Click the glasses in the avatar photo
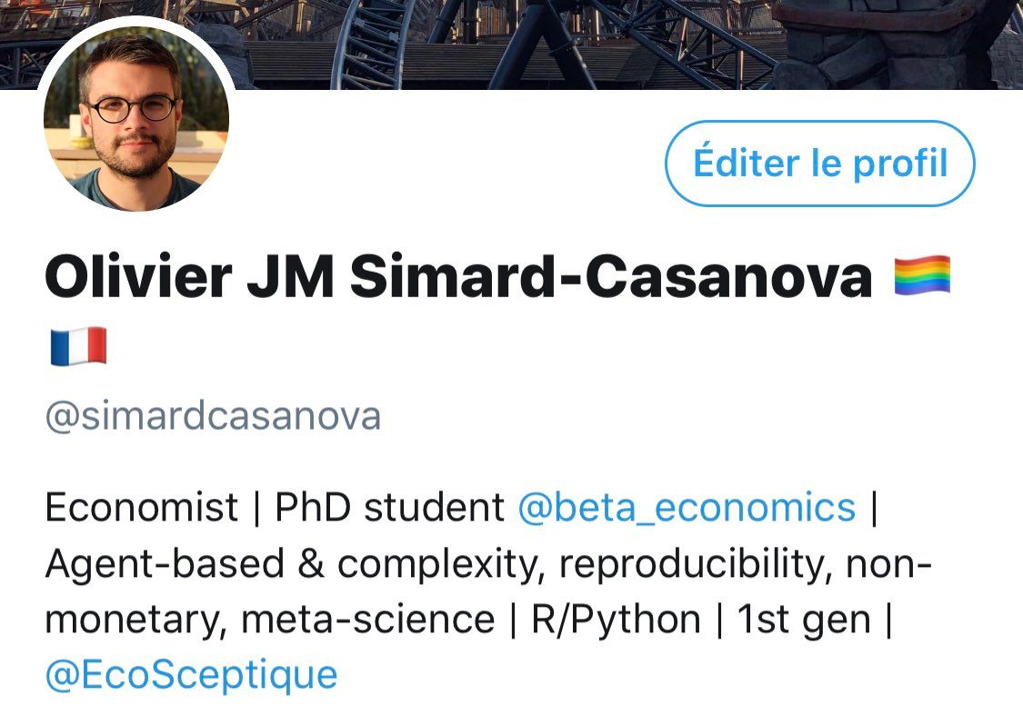The width and height of the screenshot is (1023, 706). [x=134, y=109]
